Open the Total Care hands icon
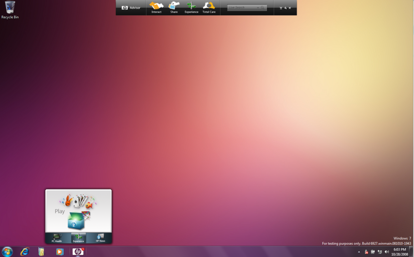This screenshot has width=414, height=257. pyautogui.click(x=209, y=8)
